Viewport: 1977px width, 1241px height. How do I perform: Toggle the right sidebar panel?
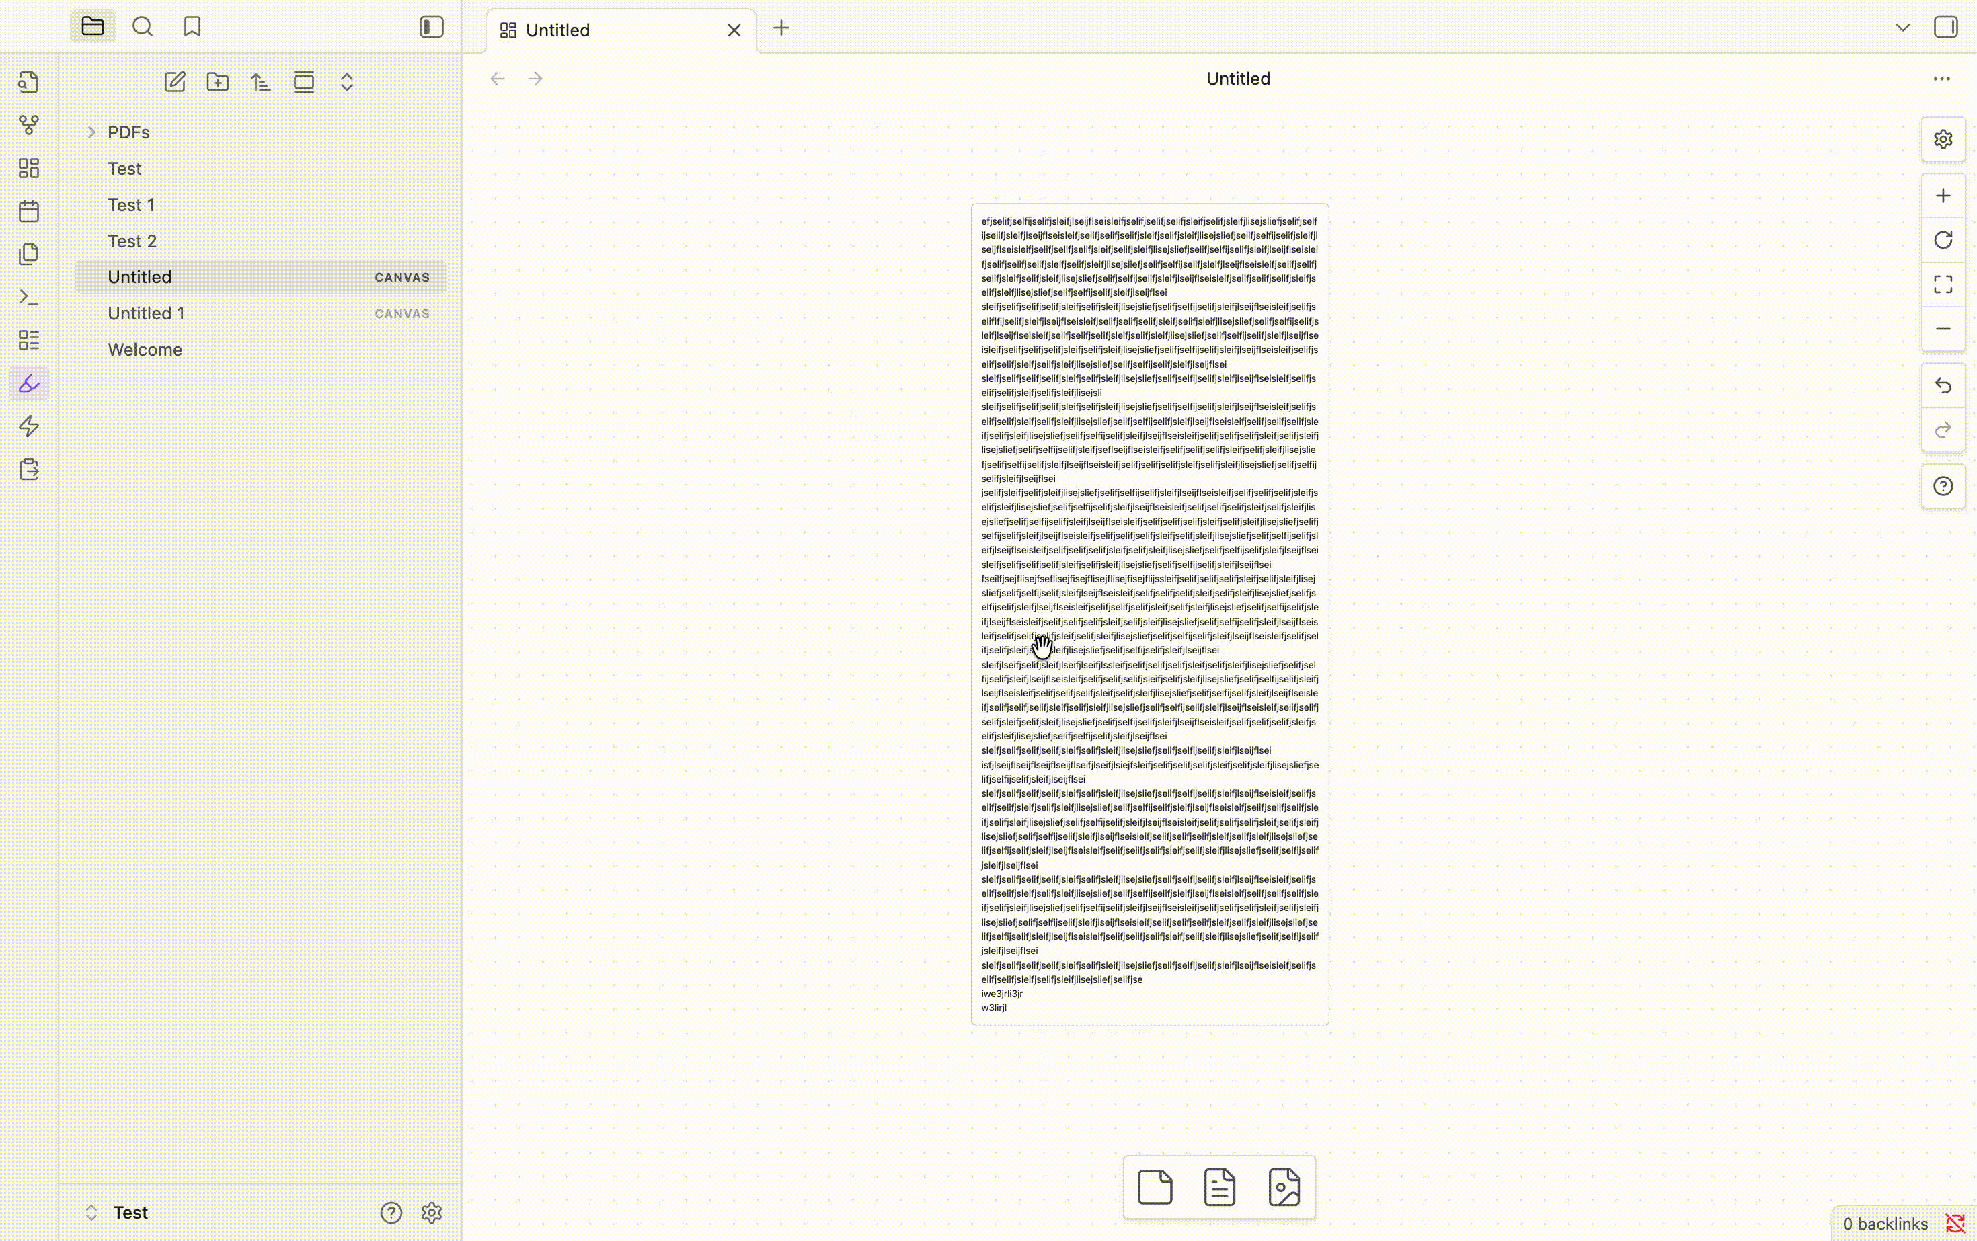point(1945,27)
